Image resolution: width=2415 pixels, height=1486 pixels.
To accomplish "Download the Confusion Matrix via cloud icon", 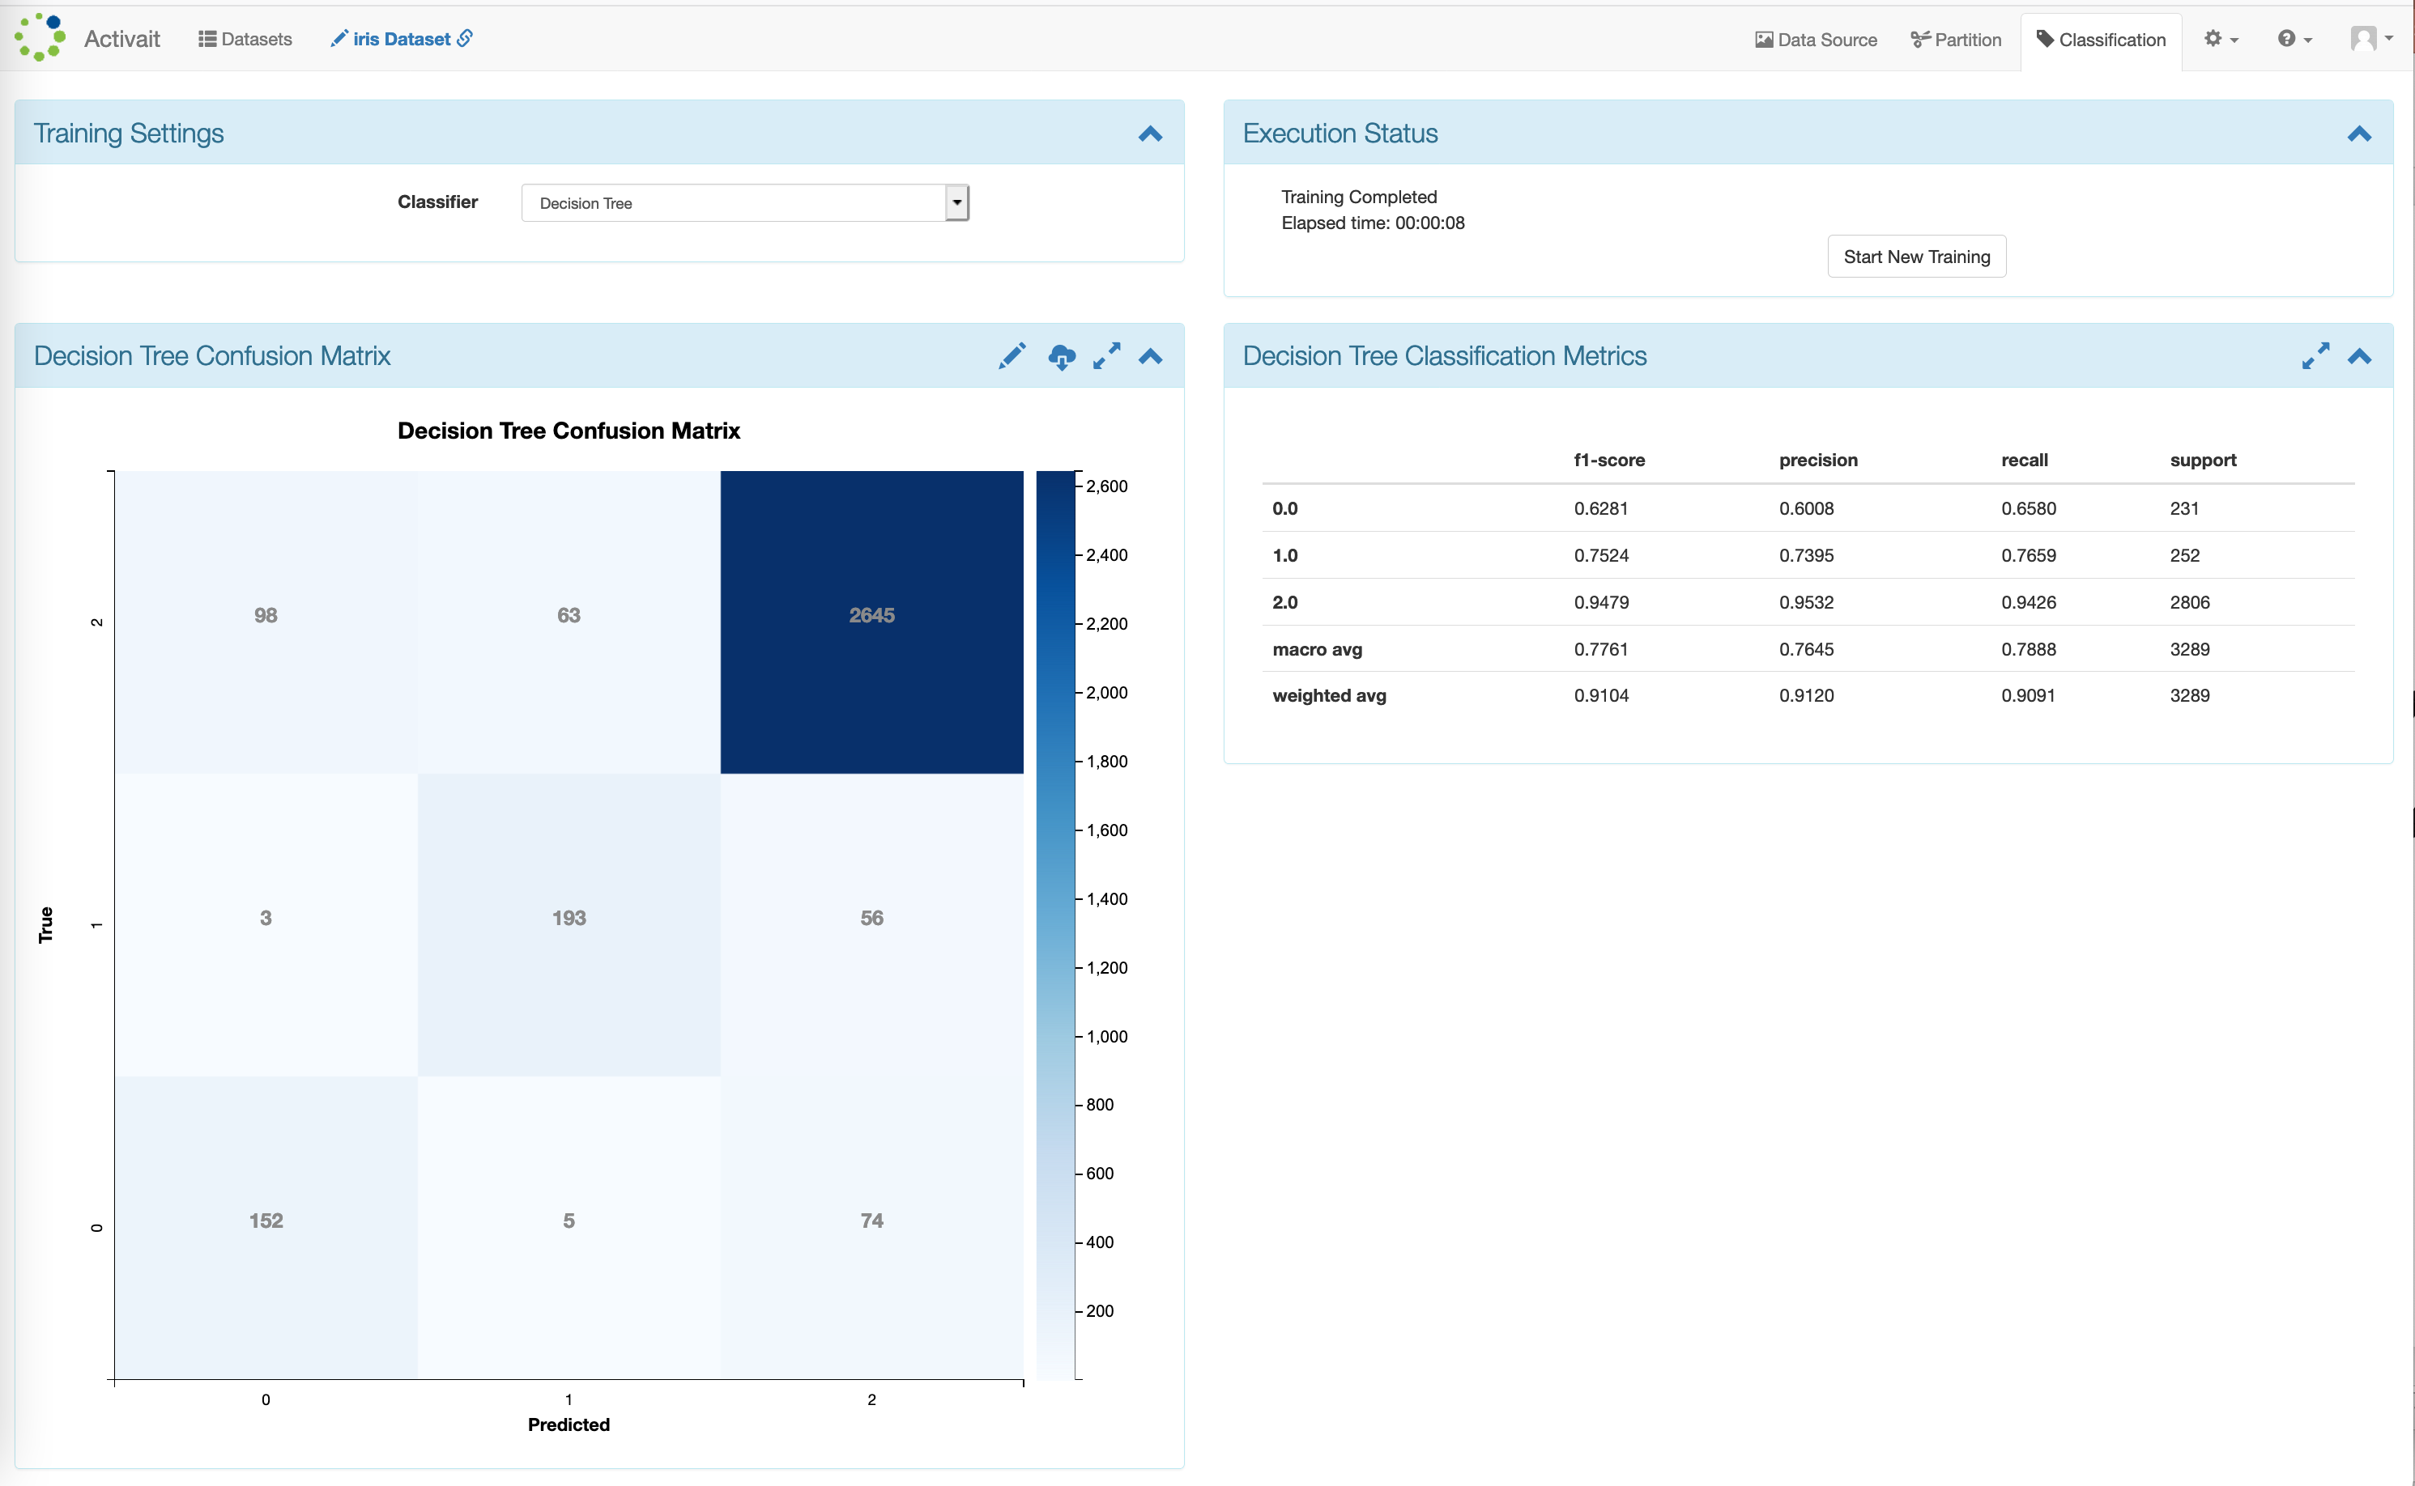I will coord(1061,357).
